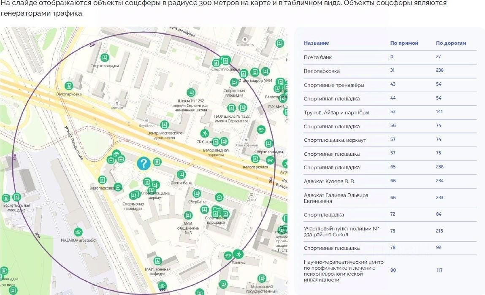Click the Спортплощадка marker in the top-left area
Screen dimensions: 485x295
point(105,57)
